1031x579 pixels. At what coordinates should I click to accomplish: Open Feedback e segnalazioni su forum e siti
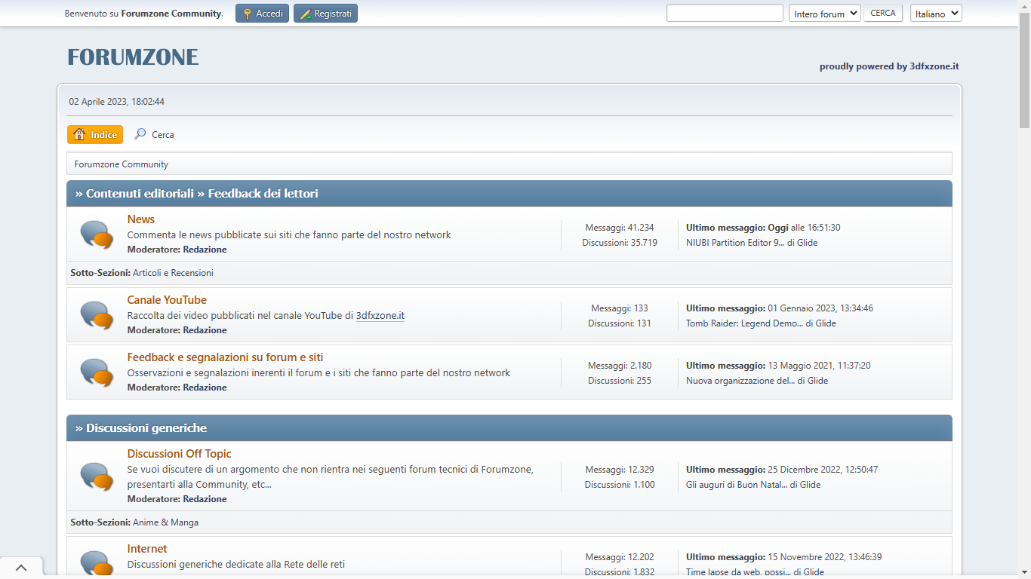click(225, 357)
